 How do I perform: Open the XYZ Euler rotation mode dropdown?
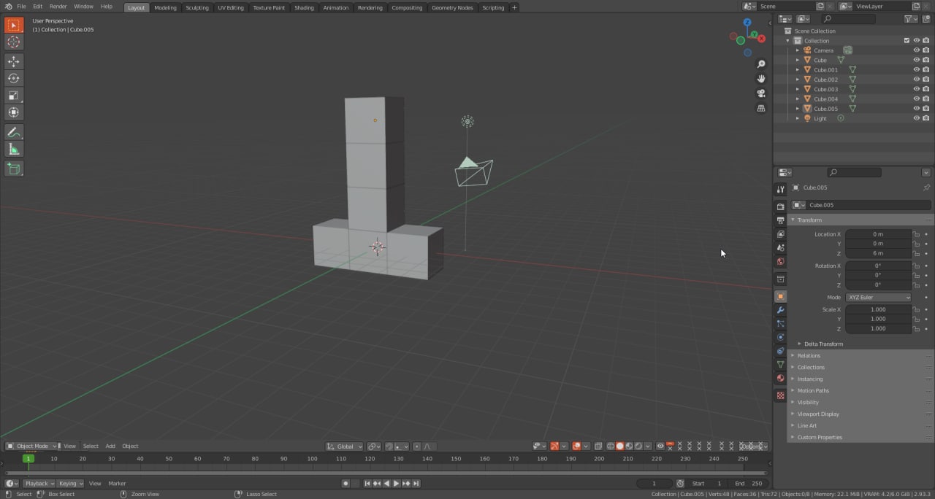click(879, 298)
